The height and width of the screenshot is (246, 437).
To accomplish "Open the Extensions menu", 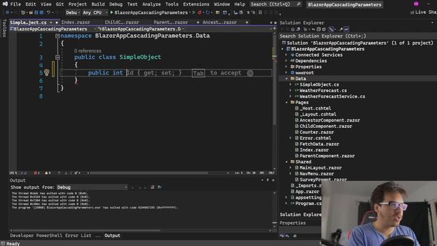I will (x=196, y=4).
